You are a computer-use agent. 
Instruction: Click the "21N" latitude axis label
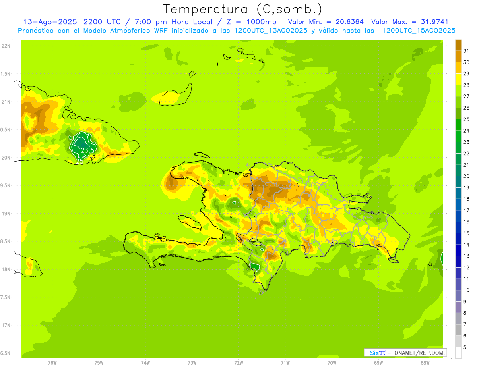click(6, 102)
